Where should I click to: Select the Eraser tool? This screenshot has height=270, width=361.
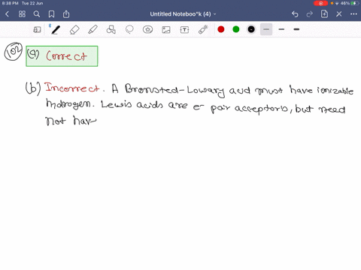click(x=74, y=30)
